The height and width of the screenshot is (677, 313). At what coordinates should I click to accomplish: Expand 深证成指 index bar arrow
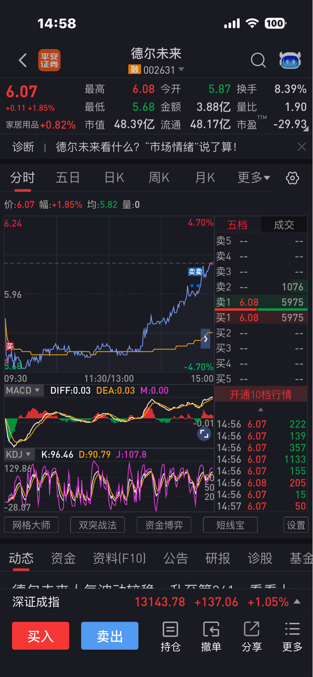(298, 601)
